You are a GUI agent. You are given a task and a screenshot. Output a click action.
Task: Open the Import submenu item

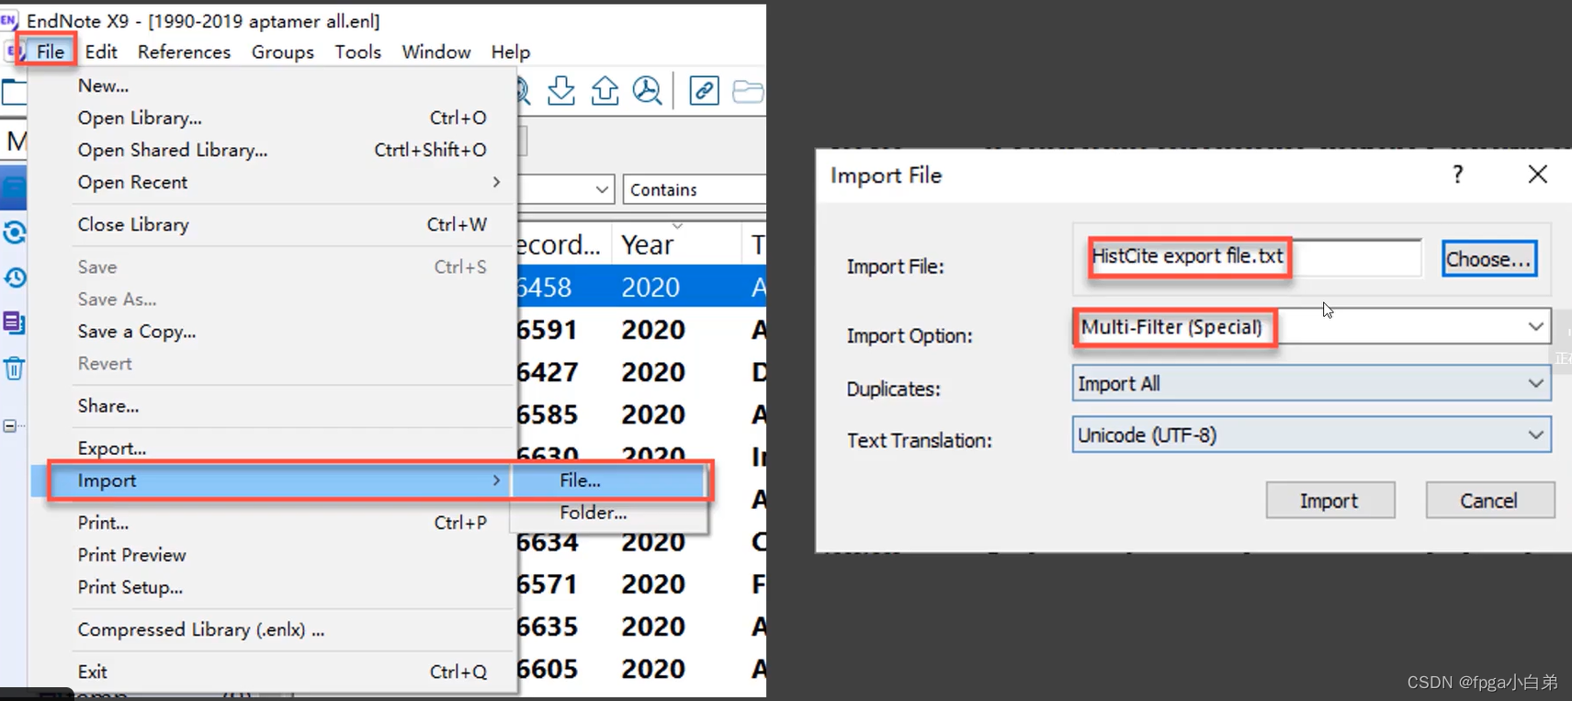point(273,481)
